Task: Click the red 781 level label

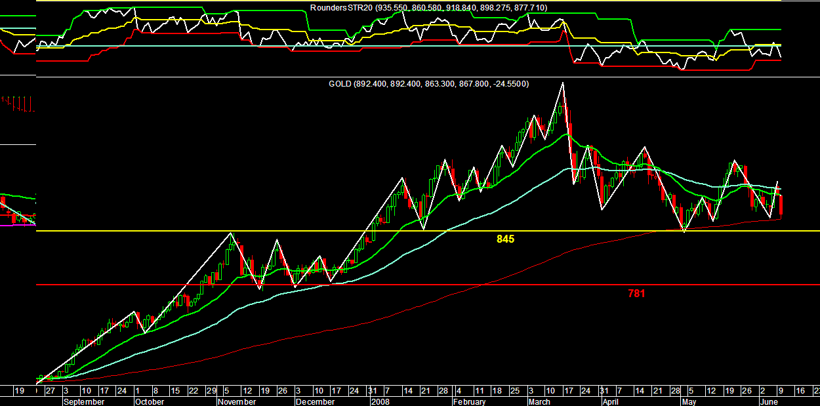Action: click(x=636, y=294)
